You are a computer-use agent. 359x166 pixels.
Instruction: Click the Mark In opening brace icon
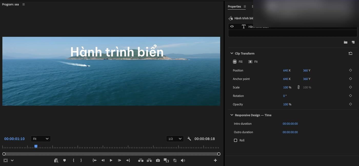click(74, 160)
